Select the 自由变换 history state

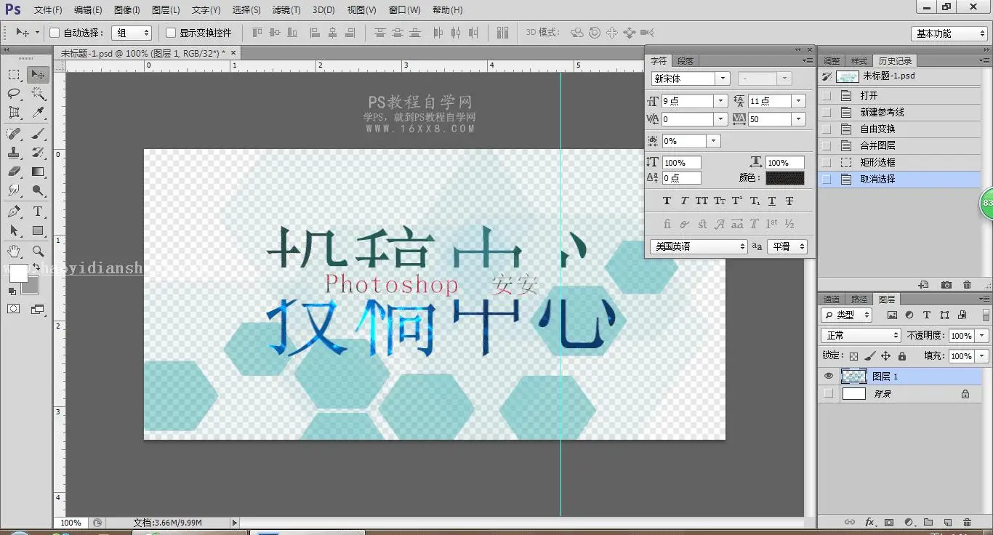pos(900,129)
